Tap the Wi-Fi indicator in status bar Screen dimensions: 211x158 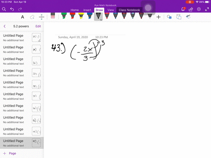(x=197, y=2)
